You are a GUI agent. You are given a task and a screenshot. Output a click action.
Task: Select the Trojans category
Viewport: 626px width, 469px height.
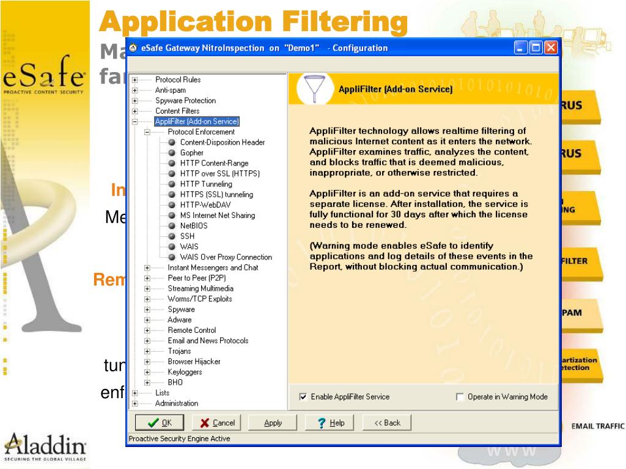[x=179, y=351]
